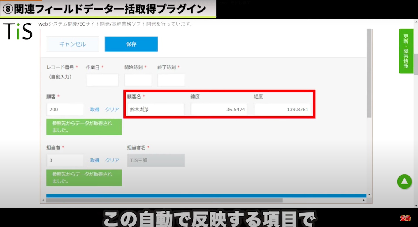This screenshot has height=227, width=418.
Task: Click the red 登録 subscribe icon
Action: (x=405, y=218)
